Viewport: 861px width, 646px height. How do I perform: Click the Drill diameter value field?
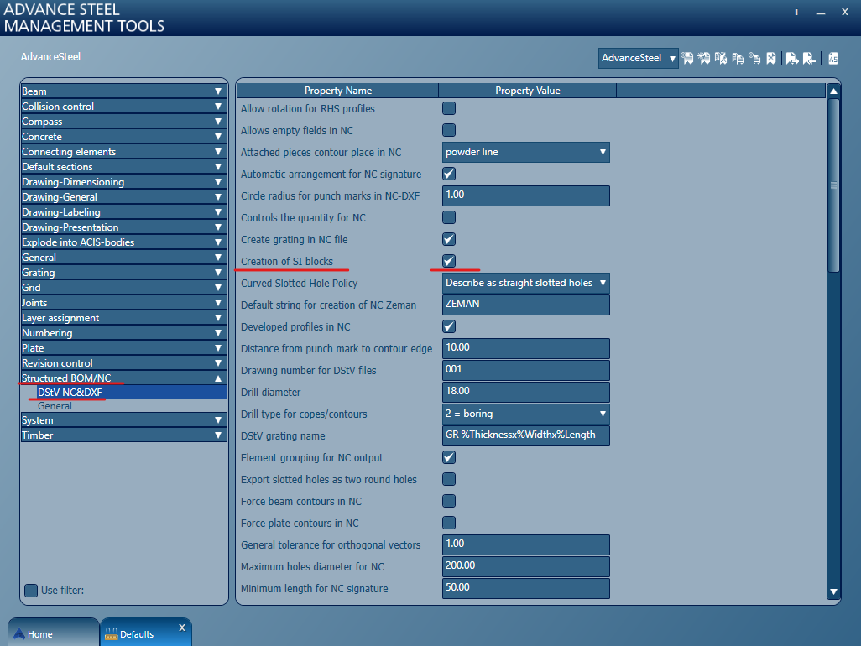point(525,392)
